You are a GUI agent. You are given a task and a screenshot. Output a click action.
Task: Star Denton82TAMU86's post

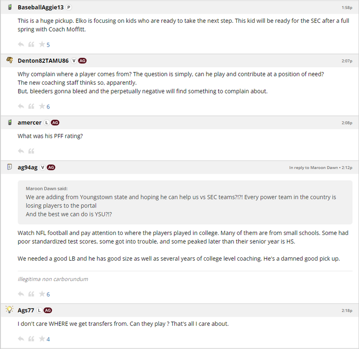coord(42,107)
